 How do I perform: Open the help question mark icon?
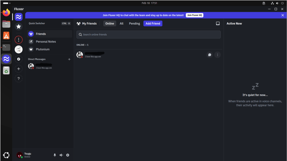[19, 79]
